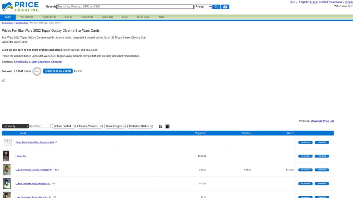
Task: Open camera image search button
Action: click(x=225, y=7)
